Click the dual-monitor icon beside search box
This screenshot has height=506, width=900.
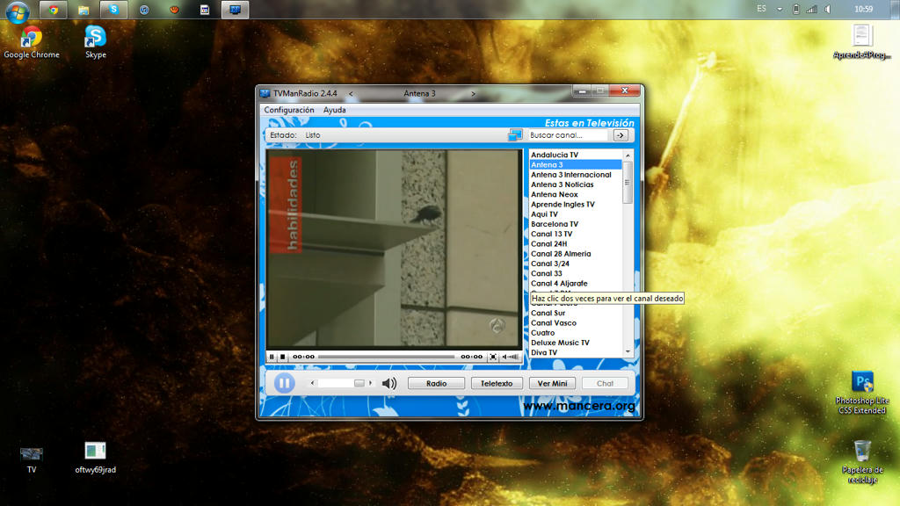pyautogui.click(x=515, y=135)
